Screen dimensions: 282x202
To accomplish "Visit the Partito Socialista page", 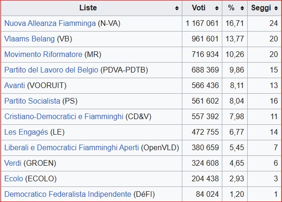I will (32, 101).
